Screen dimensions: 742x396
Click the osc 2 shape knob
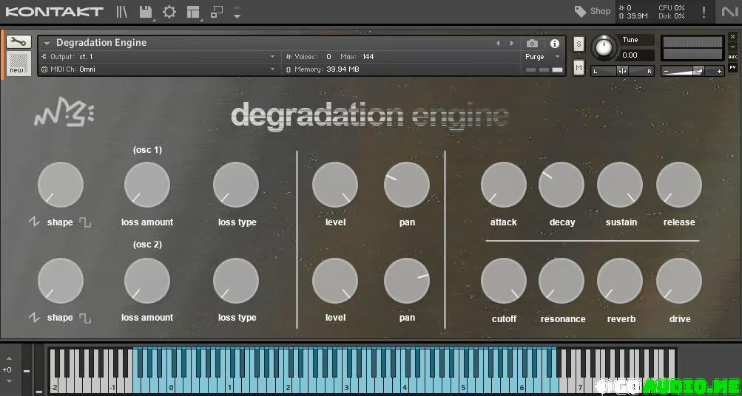[x=61, y=281]
